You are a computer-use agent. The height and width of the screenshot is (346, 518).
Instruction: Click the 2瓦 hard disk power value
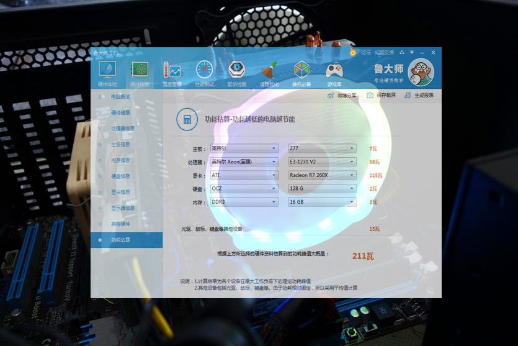coord(373,189)
